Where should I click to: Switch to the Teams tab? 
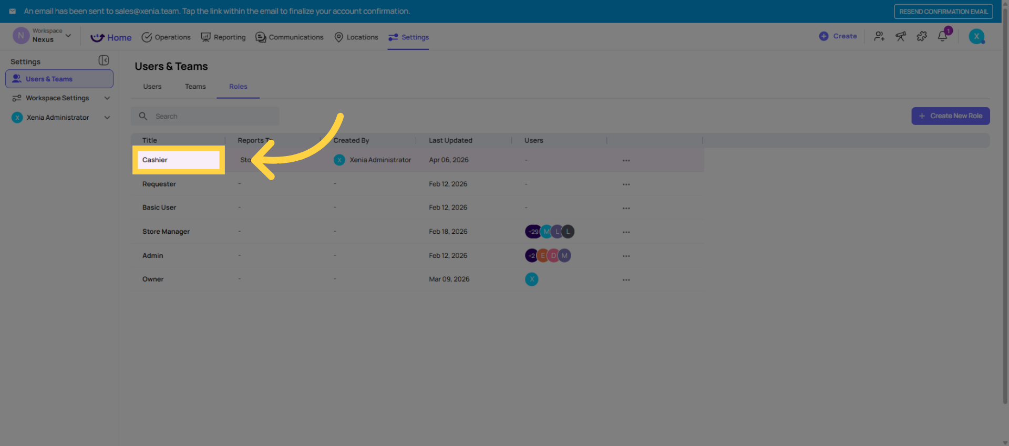(x=195, y=87)
